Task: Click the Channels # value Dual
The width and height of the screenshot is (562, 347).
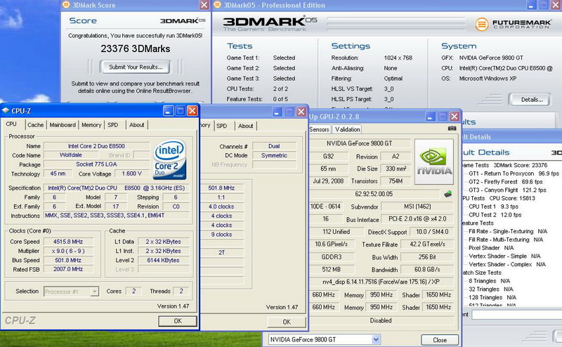Action: click(x=274, y=146)
